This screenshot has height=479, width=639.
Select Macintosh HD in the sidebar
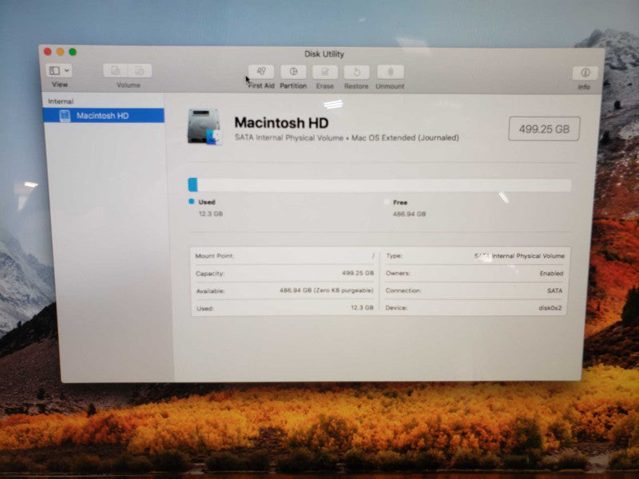[x=104, y=116]
